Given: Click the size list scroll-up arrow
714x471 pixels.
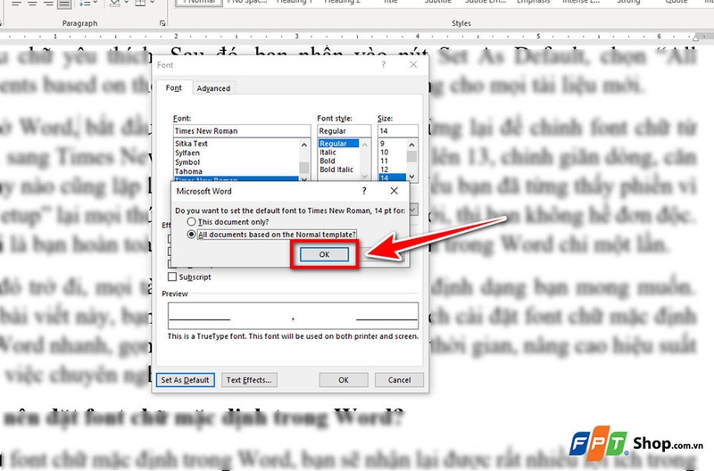Looking at the screenshot, I should point(411,145).
